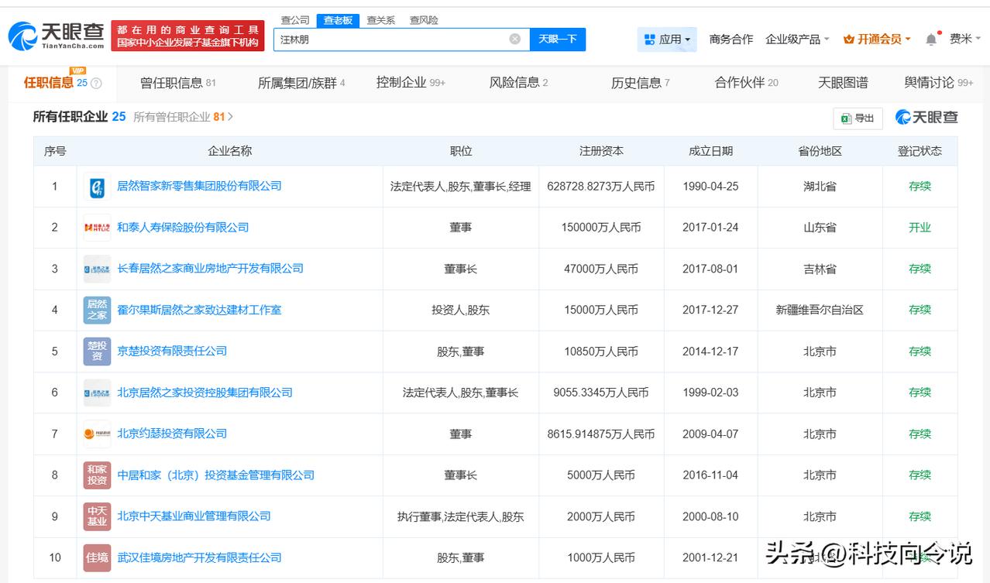Expand the 应用 apps dropdown

[667, 39]
